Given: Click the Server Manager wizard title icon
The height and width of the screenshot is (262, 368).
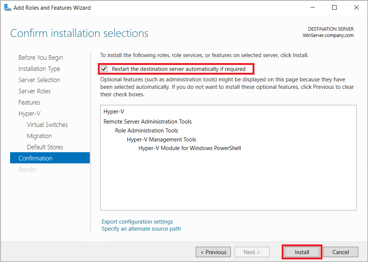Looking at the screenshot, I should 7,7.
